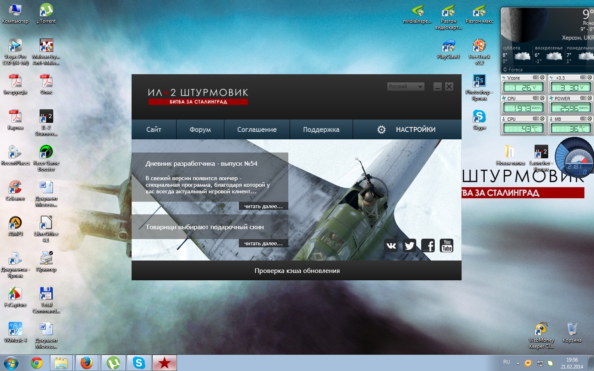Open the Photoshop - Ярлык shortcut
The image size is (594, 371).
tap(479, 87)
